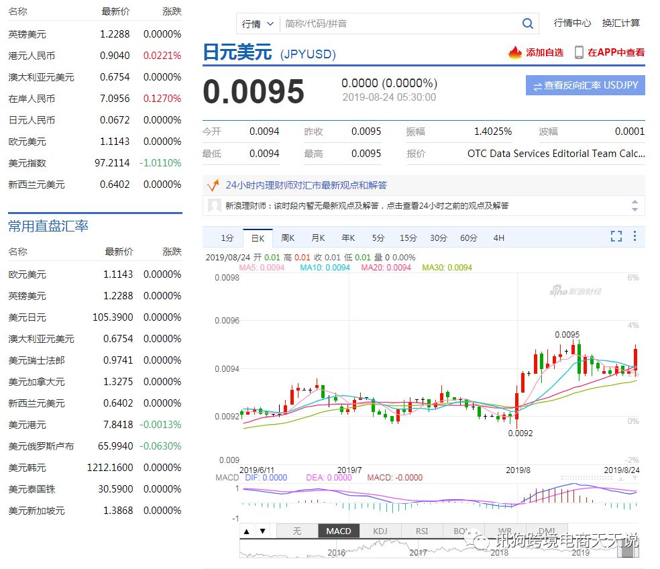Image resolution: width=660 pixels, height=569 pixels.
Task: Open 美元瑞士法郎 quote row
Action: click(95, 360)
